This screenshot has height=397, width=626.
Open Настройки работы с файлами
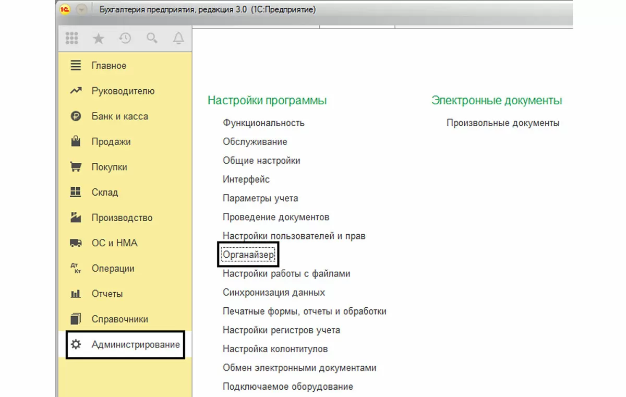coord(286,273)
